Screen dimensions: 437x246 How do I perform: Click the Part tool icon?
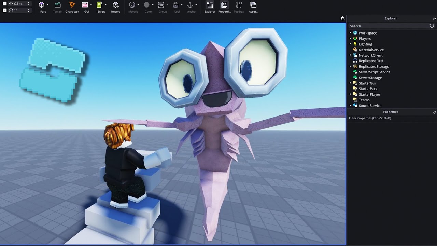42,5
